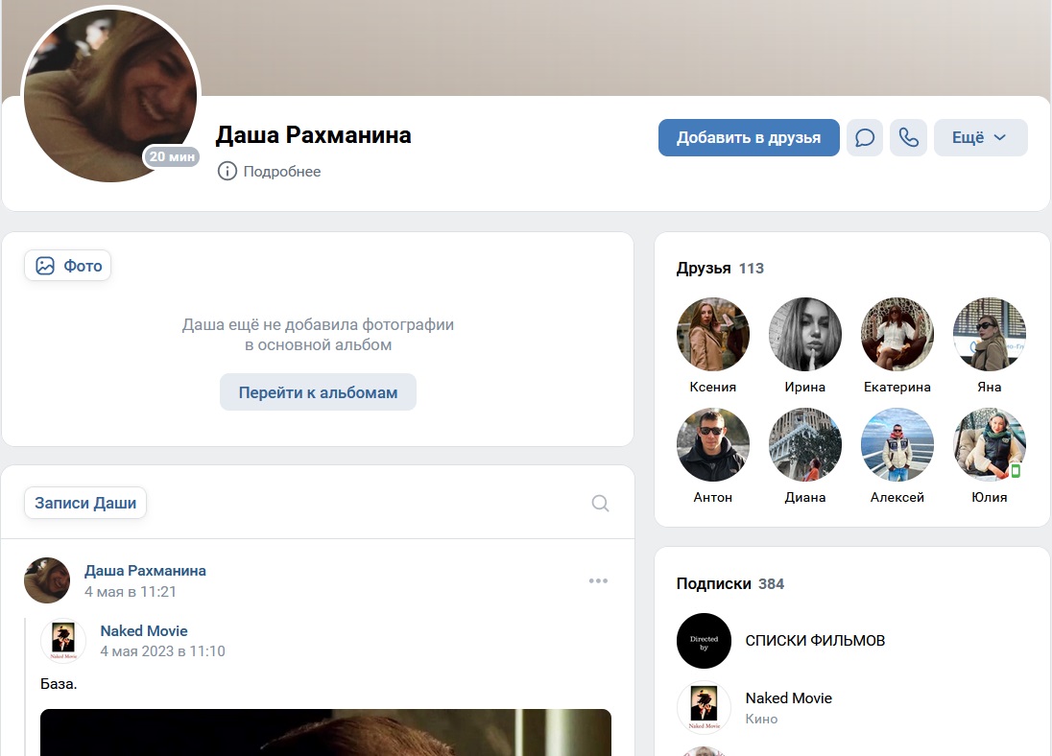The image size is (1052, 756).
Task: Open Naked Movie repost source link
Action: (144, 630)
